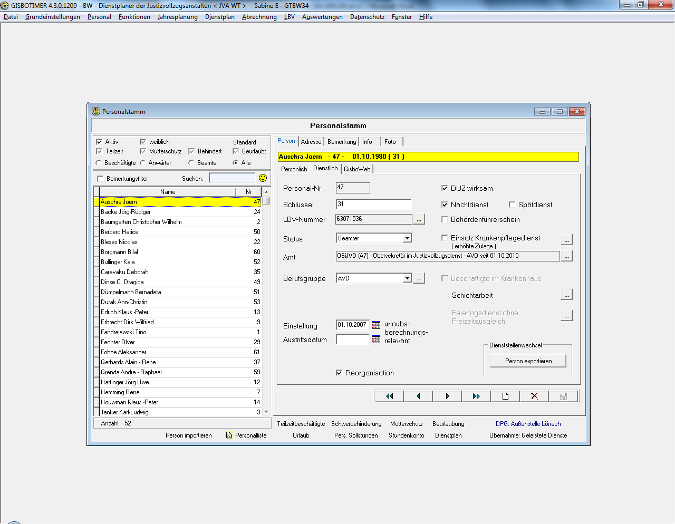The width and height of the screenshot is (675, 524).
Task: Jump to last record navigation button
Action: [476, 396]
